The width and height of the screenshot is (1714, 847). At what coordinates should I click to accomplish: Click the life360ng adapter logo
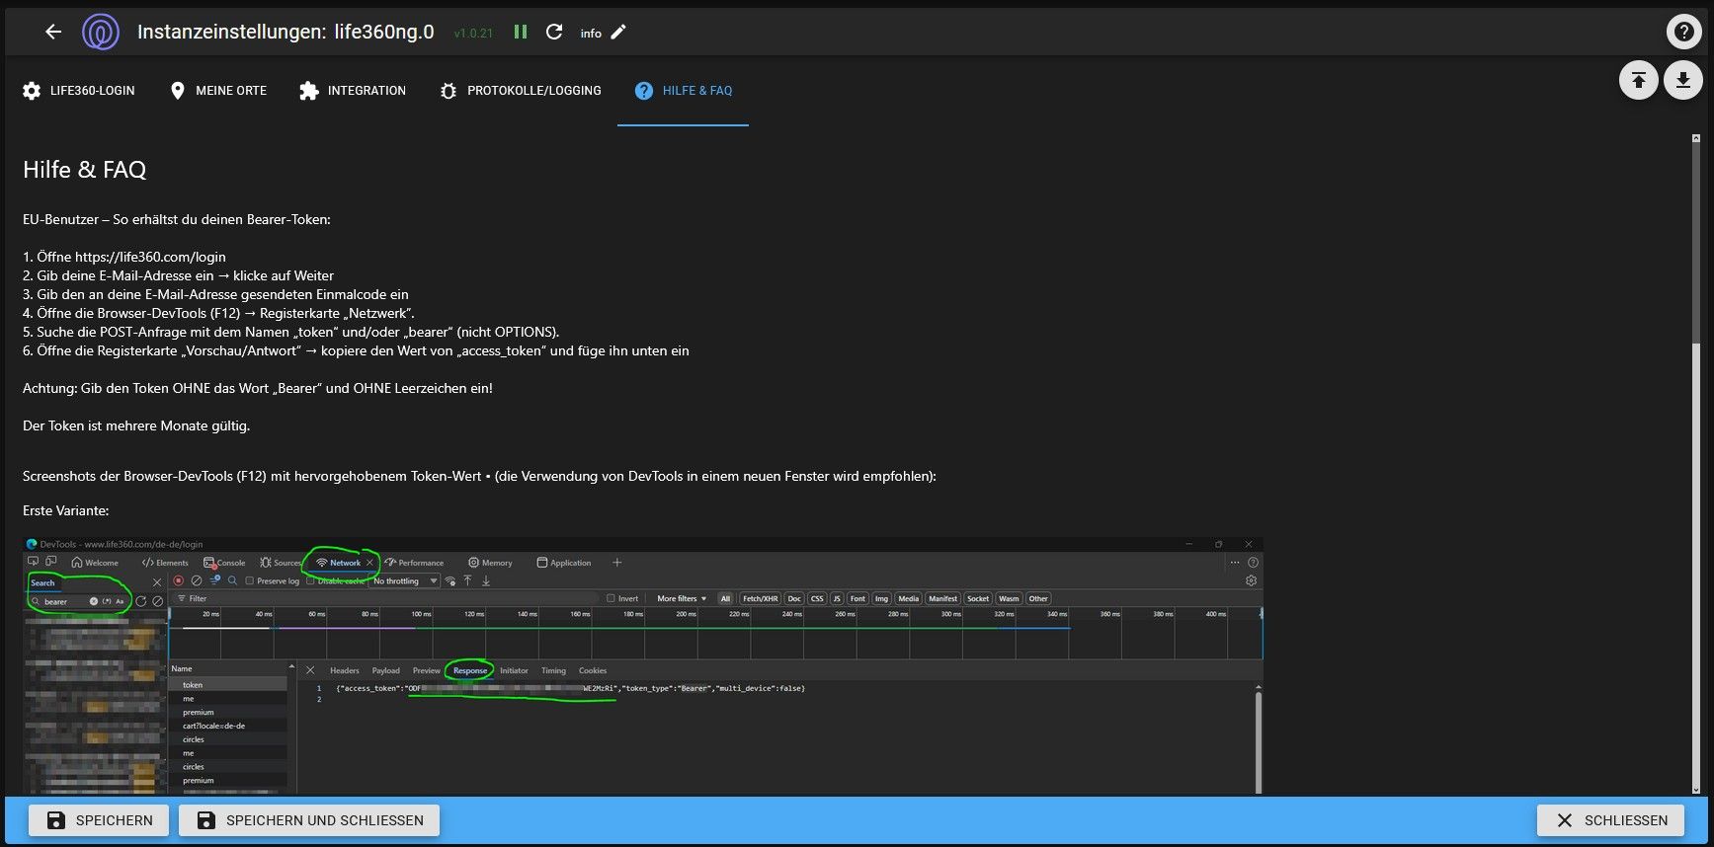(x=100, y=32)
